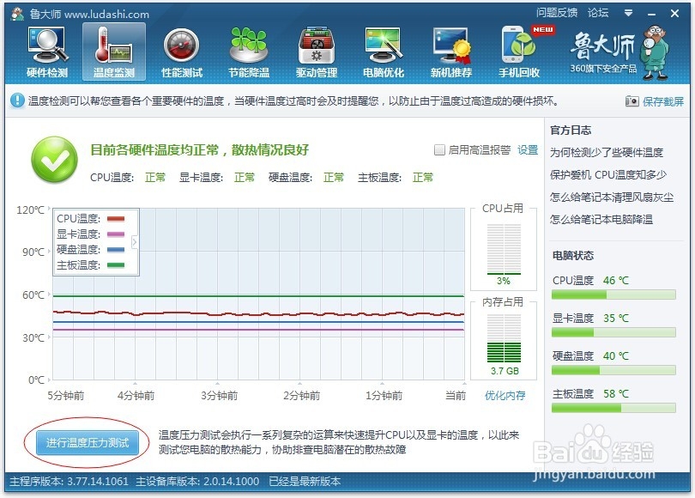Click the camera icon beside 保存截屏
This screenshot has height=498, width=695.
pyautogui.click(x=632, y=101)
